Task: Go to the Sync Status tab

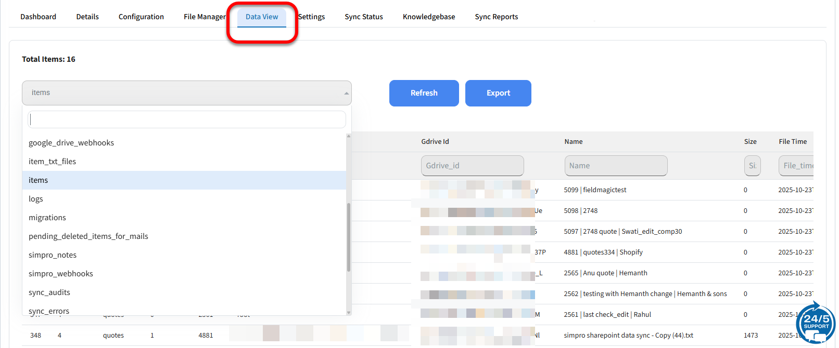Action: pyautogui.click(x=363, y=17)
